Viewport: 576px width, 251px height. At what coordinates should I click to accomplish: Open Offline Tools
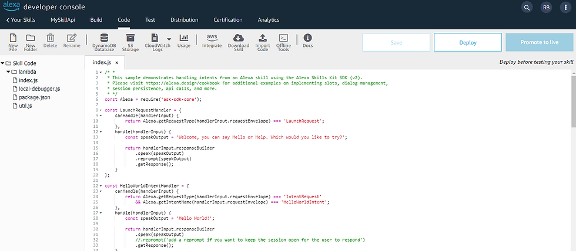tap(283, 42)
